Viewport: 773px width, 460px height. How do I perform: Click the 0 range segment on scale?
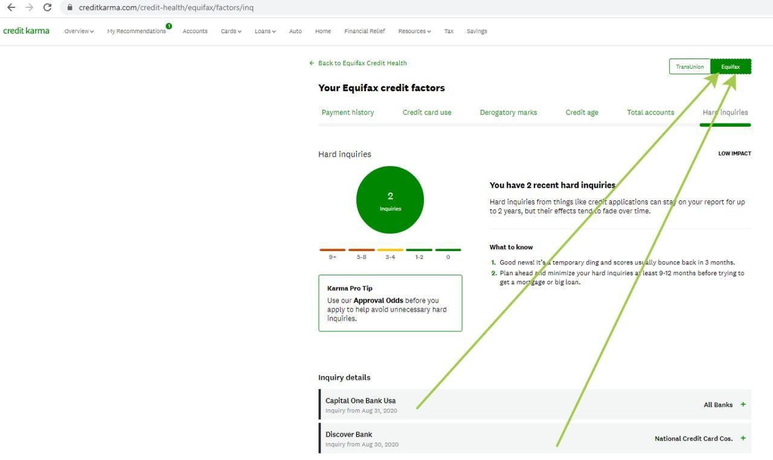point(448,250)
